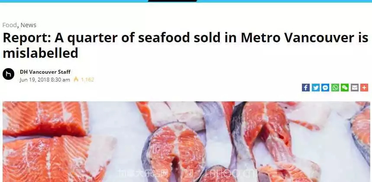The image size is (372, 182).
Task: Click the seafood mislabelled report headline
Action: (185, 45)
